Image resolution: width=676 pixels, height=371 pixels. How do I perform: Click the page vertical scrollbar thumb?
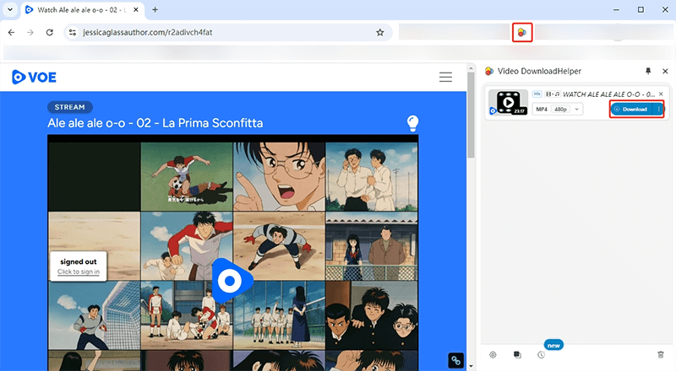(x=471, y=115)
